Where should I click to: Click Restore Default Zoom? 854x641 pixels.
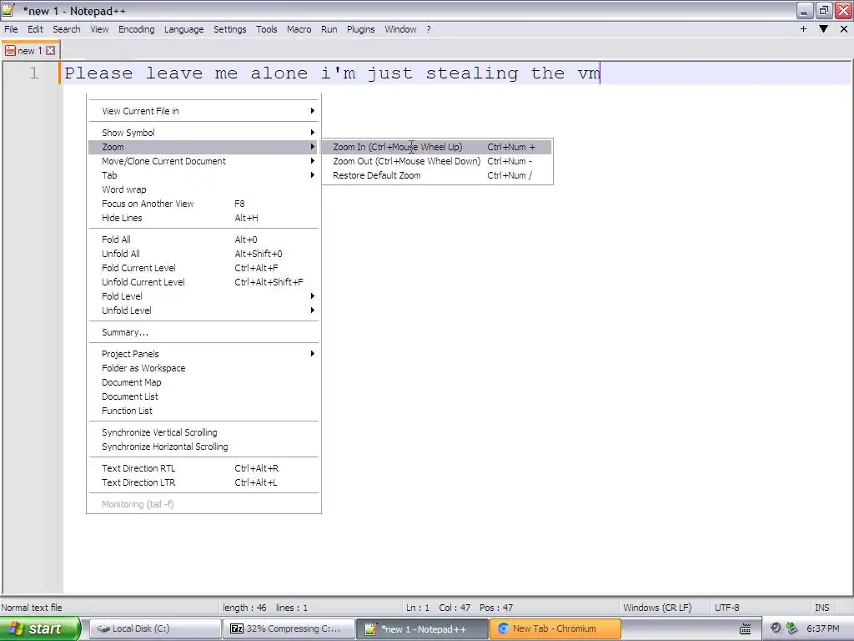pos(437,175)
